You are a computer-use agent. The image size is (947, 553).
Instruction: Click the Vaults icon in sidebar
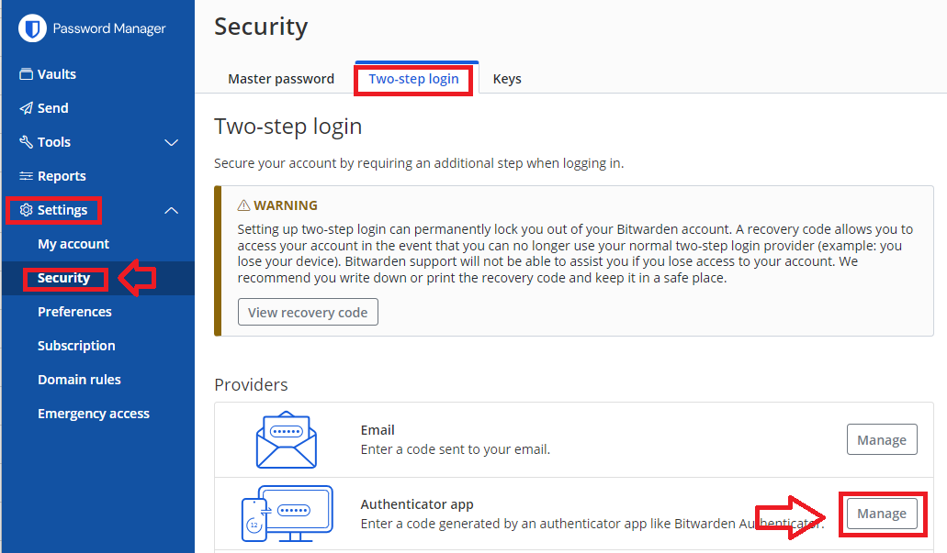tap(27, 74)
